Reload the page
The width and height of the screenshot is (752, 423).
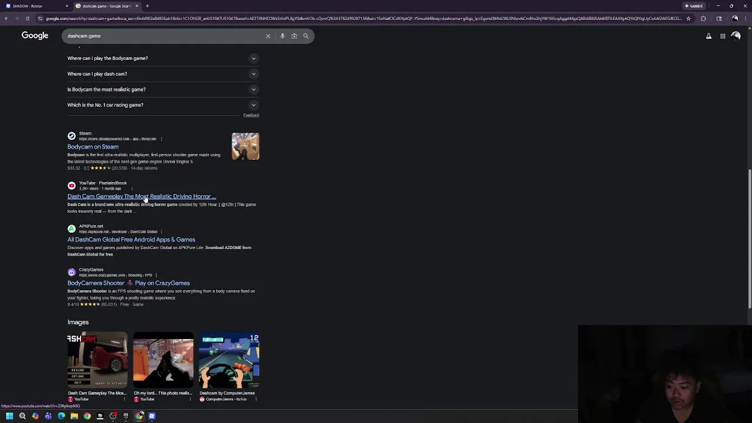tap(27, 18)
